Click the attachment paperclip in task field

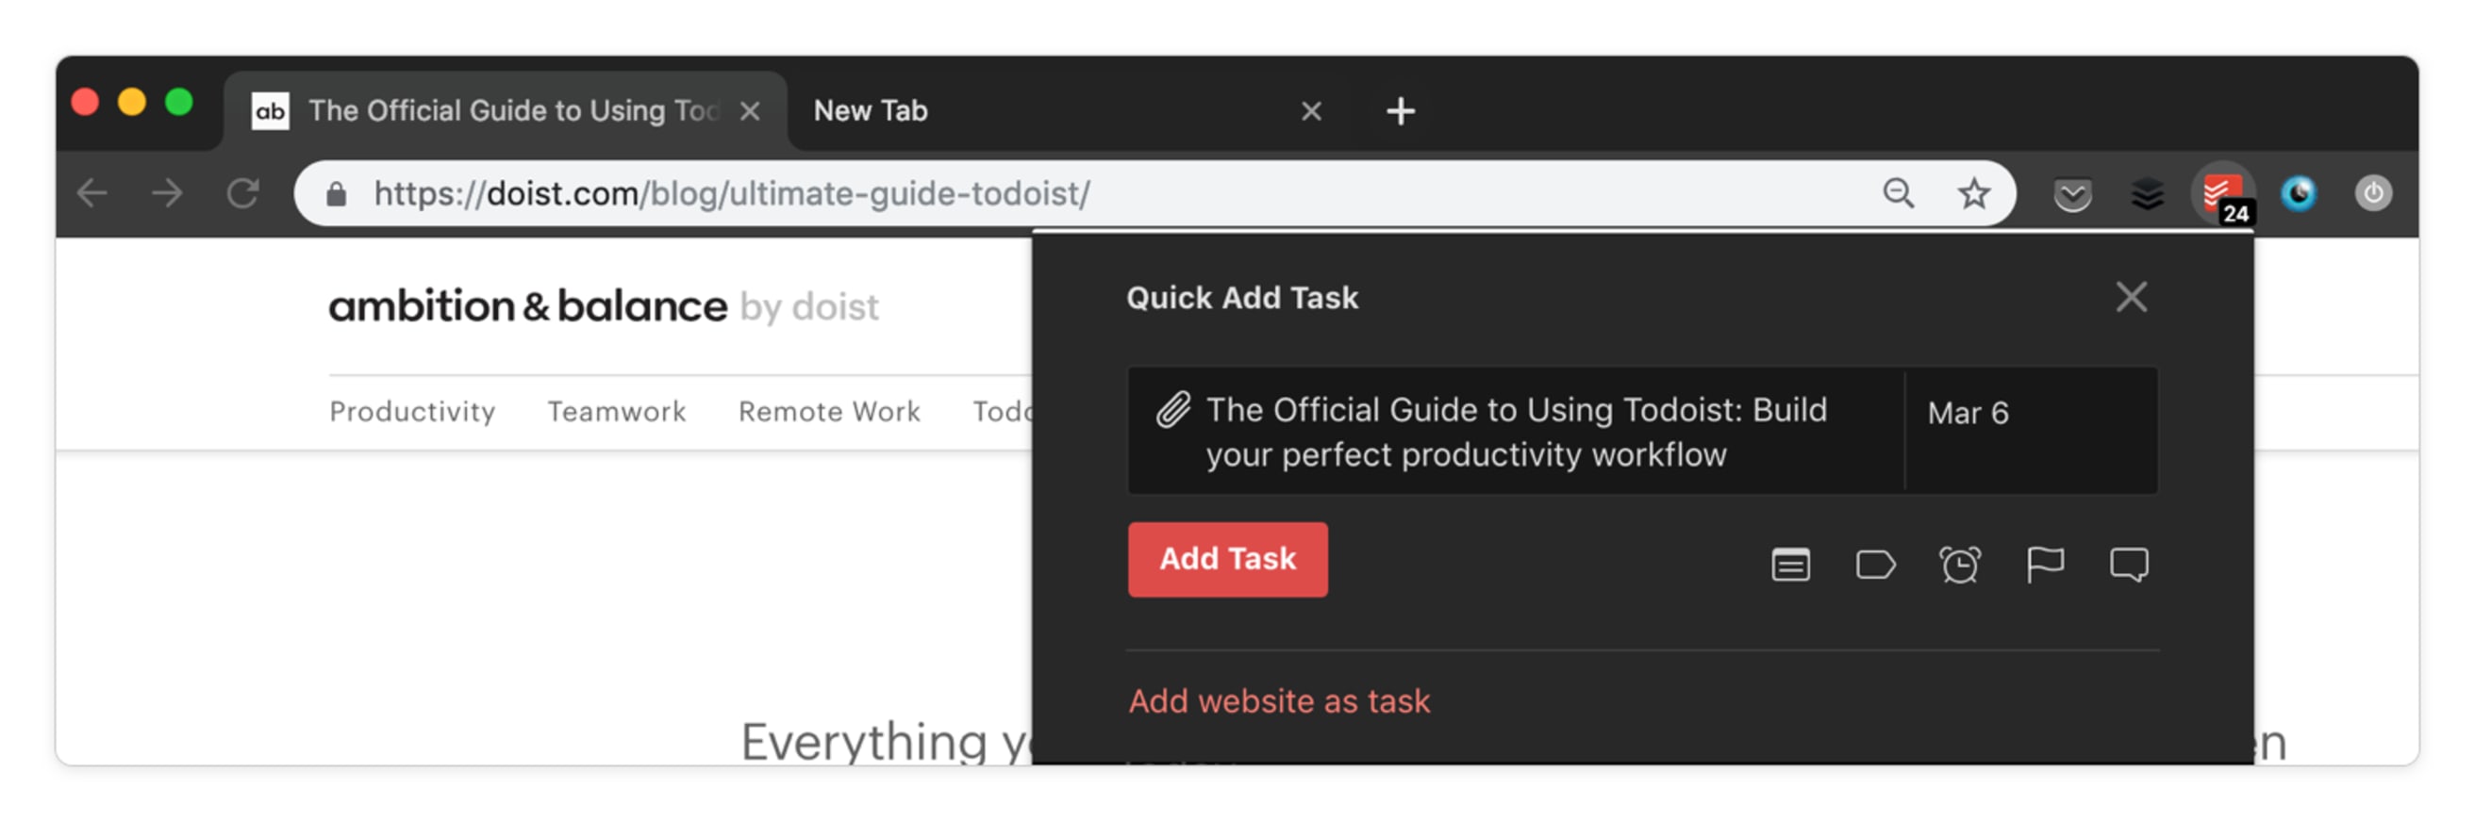click(1173, 410)
